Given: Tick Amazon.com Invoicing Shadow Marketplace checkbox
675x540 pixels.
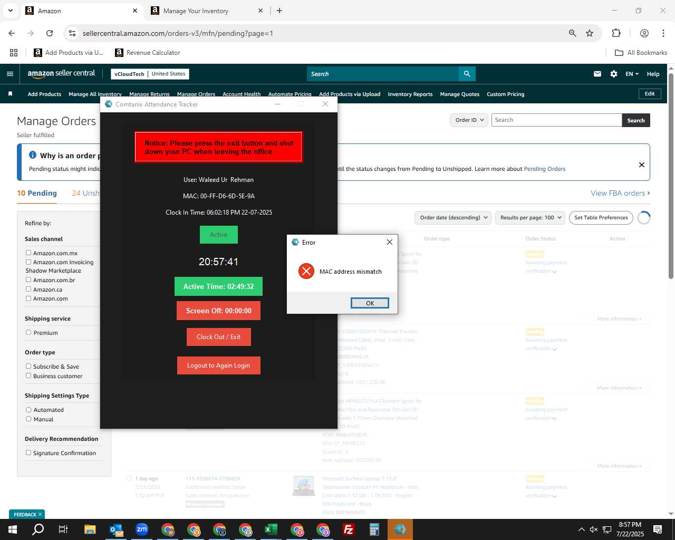Looking at the screenshot, I should point(28,262).
